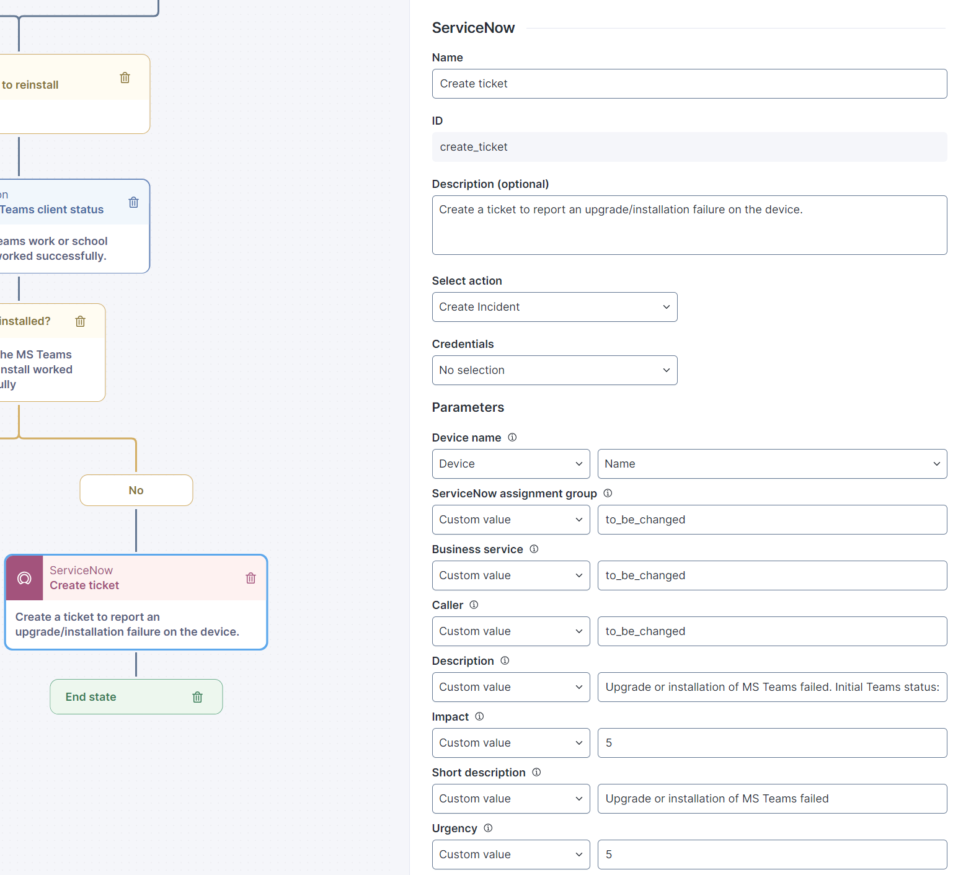This screenshot has width=953, height=875.
Task: Open Business service Custom value dropdown
Action: pos(511,575)
